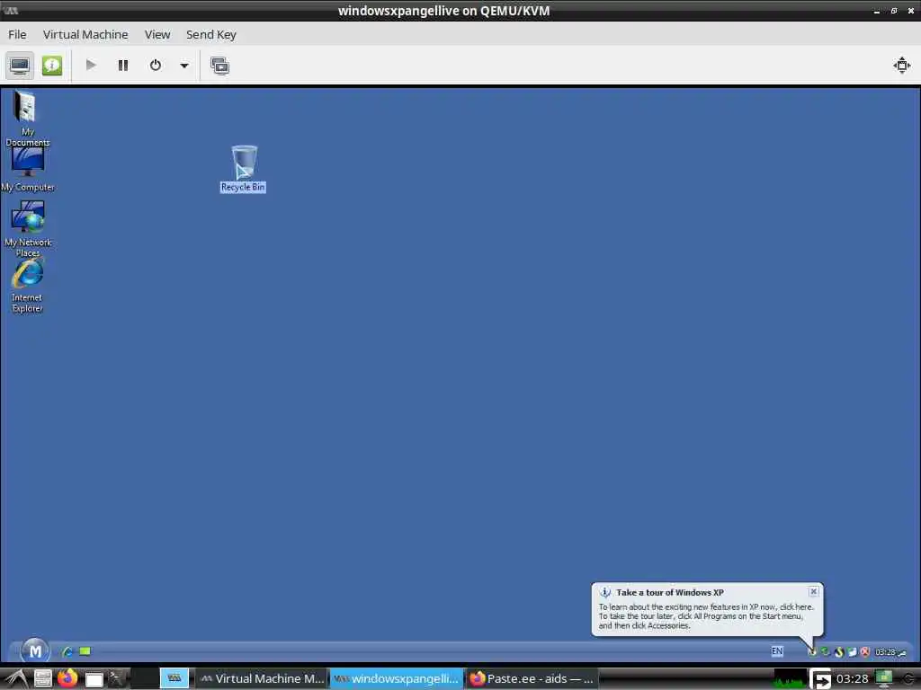Click the host logout arrow icon
921x690 pixels.
(820, 679)
